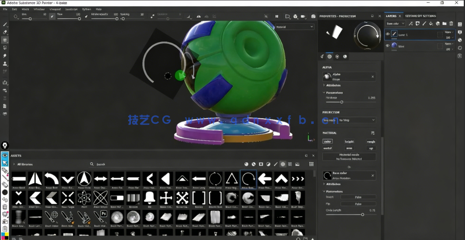This screenshot has width=465, height=240.
Task: Hide Layer 1 with its eye icon
Action: [x=387, y=34]
